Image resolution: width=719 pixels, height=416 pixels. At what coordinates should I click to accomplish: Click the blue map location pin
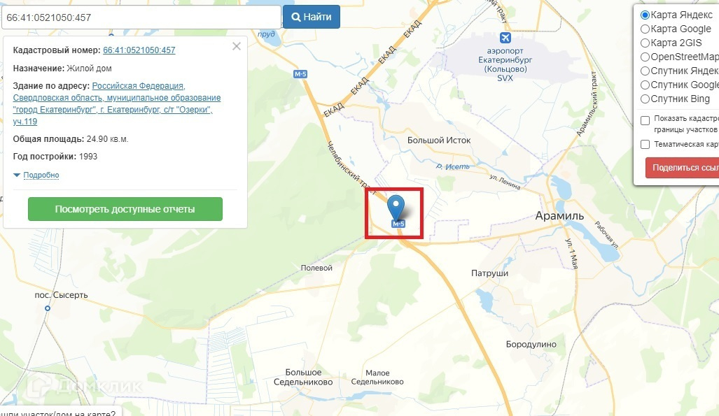point(396,208)
